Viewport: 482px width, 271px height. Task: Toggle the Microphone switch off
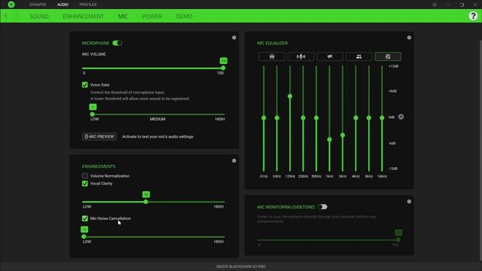click(117, 43)
